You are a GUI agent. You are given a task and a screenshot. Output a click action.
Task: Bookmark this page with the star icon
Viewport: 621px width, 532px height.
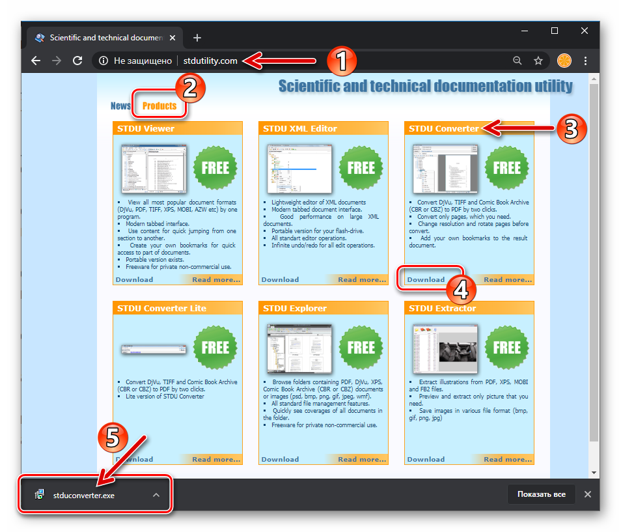538,61
